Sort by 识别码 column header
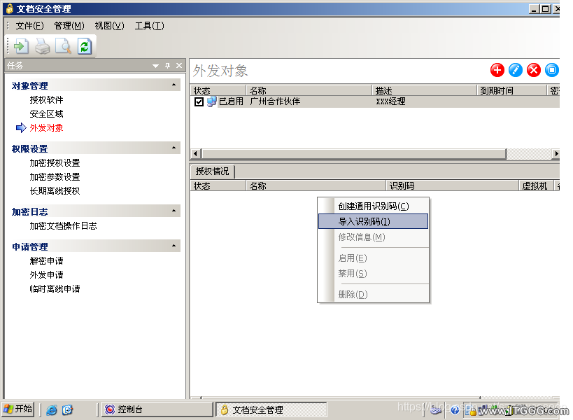573x420 pixels. (453, 185)
